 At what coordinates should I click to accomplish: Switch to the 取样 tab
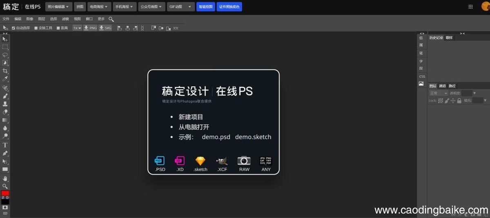pos(449,38)
